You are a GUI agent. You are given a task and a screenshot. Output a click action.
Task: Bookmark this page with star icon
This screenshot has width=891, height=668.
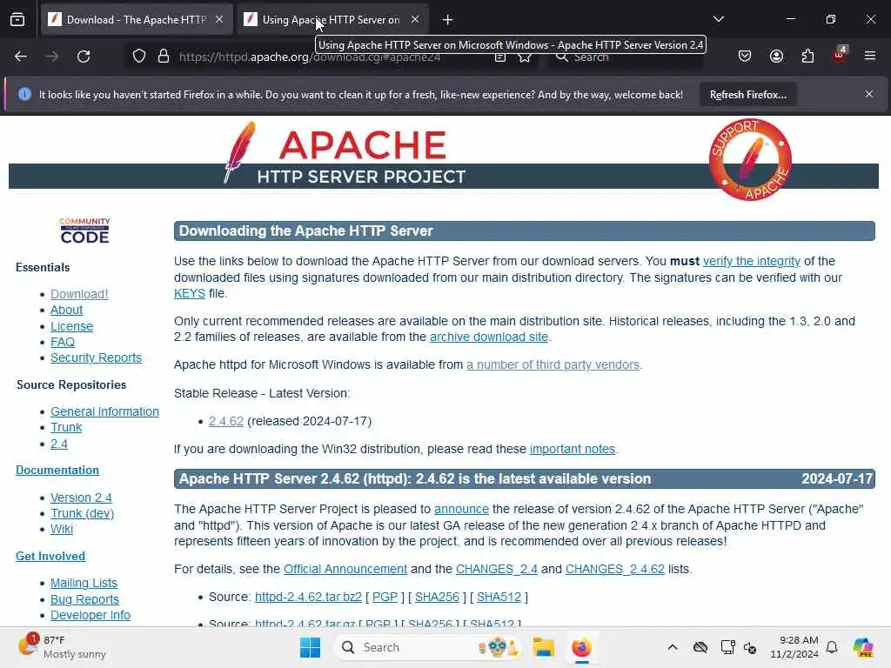(525, 57)
